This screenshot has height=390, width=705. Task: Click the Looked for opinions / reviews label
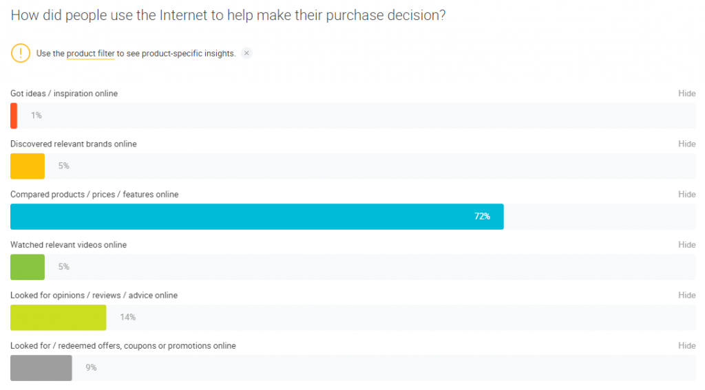click(x=94, y=295)
